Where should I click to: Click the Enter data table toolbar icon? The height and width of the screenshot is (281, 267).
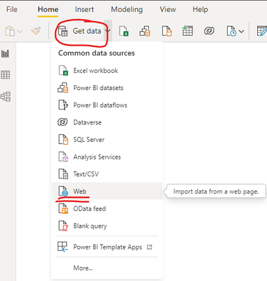(x=188, y=31)
